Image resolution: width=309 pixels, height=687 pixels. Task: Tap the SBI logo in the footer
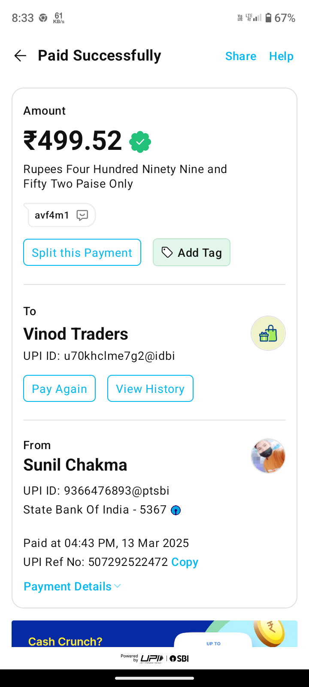pos(179,659)
